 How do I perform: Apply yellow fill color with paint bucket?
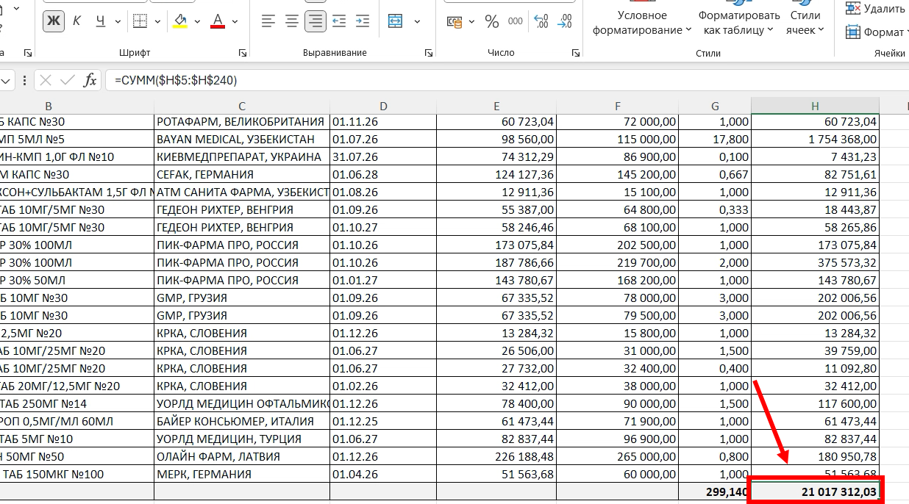click(180, 21)
